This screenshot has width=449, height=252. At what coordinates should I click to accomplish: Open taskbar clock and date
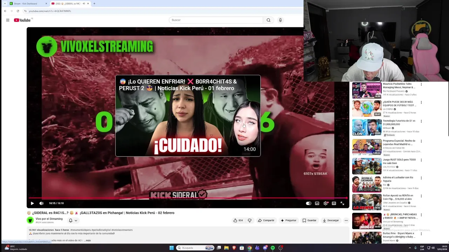point(442,248)
